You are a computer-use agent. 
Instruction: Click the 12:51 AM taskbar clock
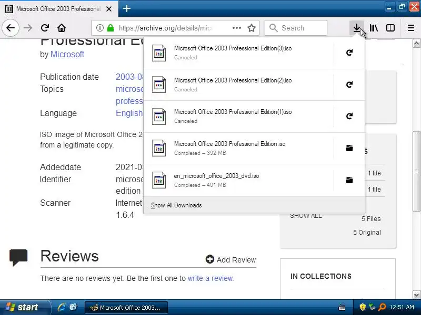coord(402,307)
